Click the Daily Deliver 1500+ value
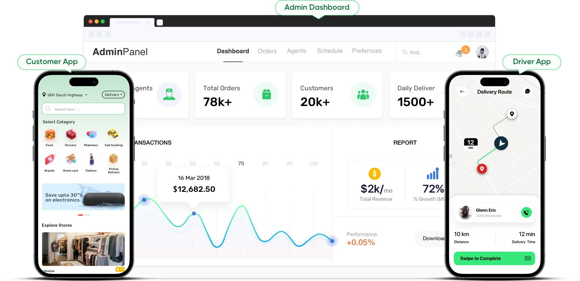 (x=416, y=102)
